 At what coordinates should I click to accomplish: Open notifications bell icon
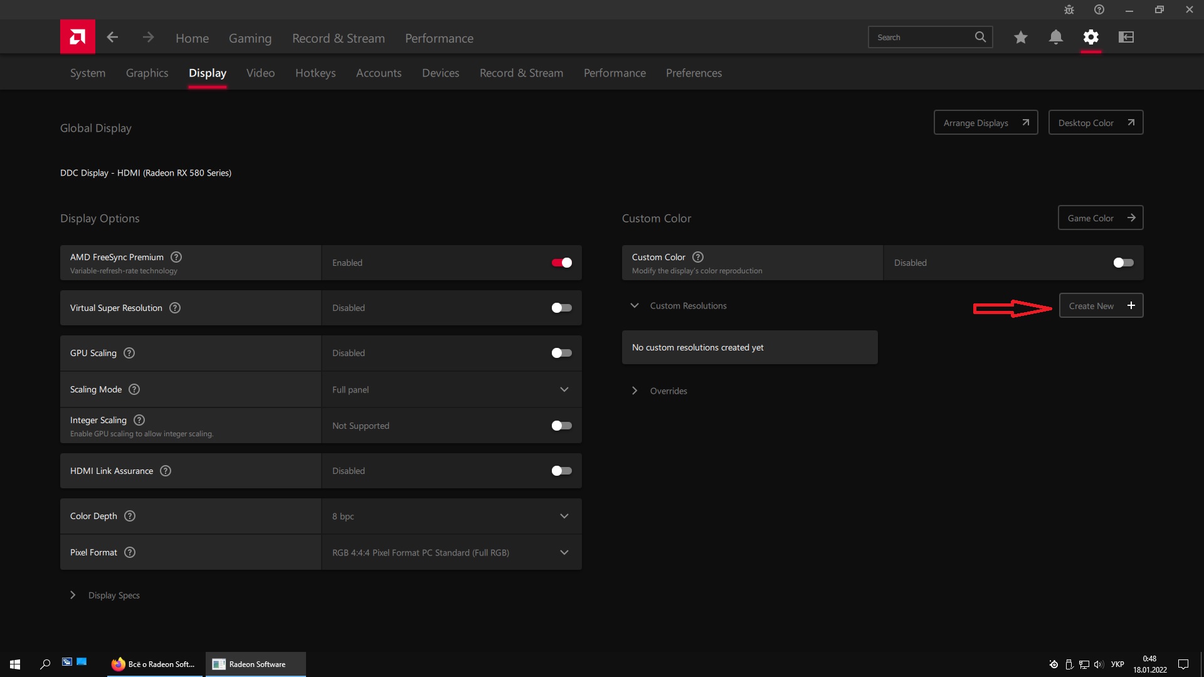coord(1055,38)
